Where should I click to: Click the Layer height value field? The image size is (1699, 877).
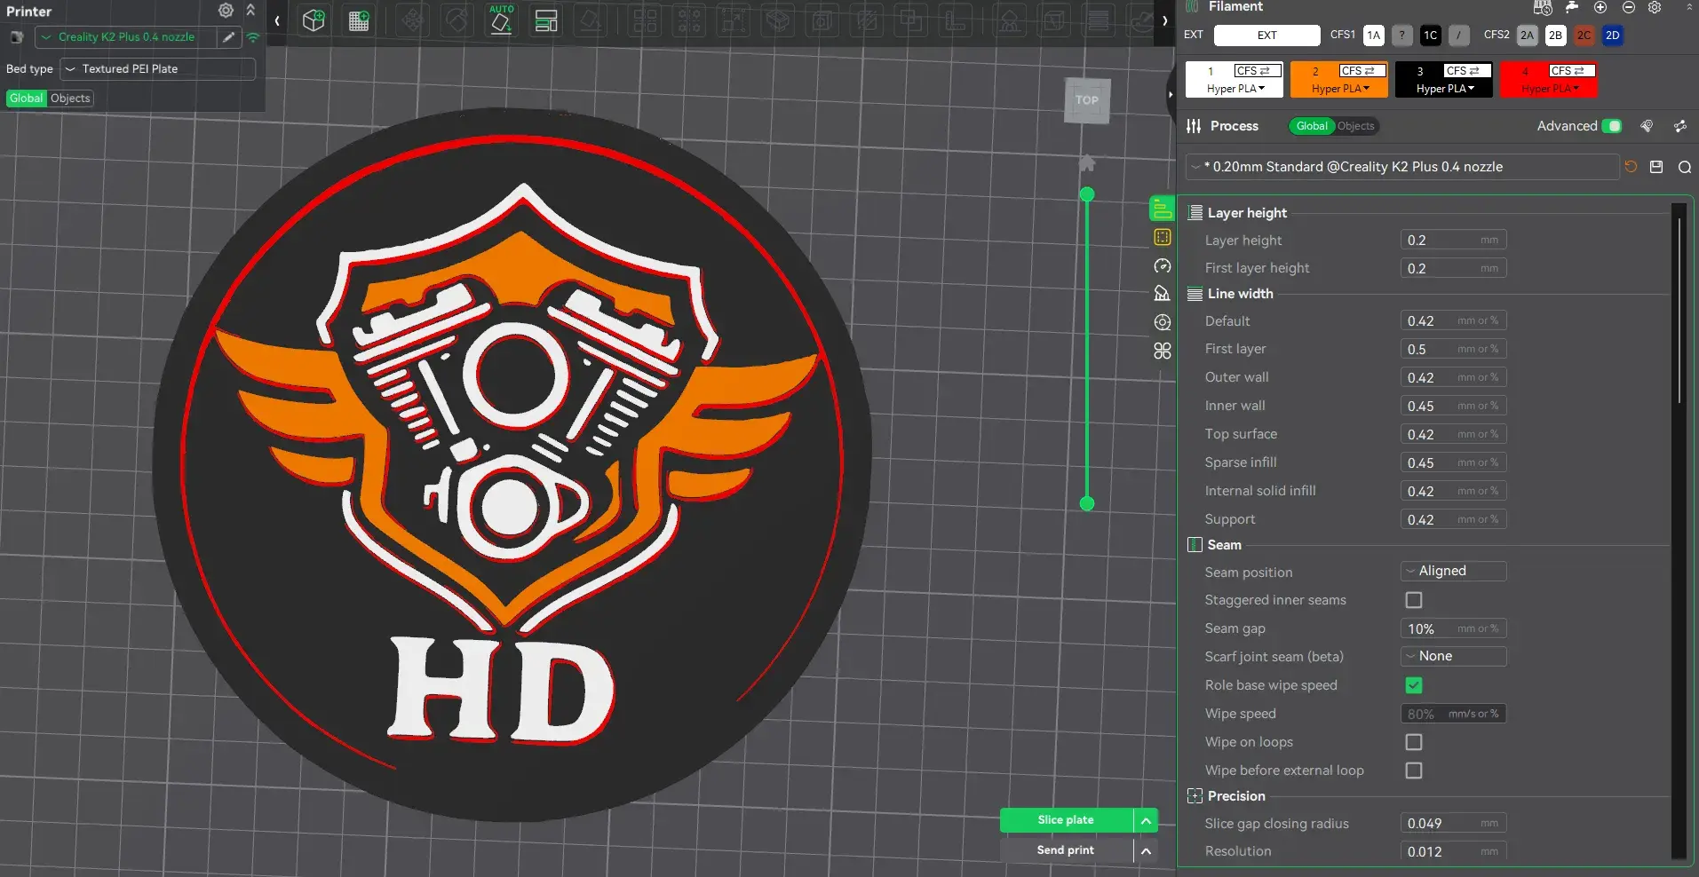(1453, 240)
